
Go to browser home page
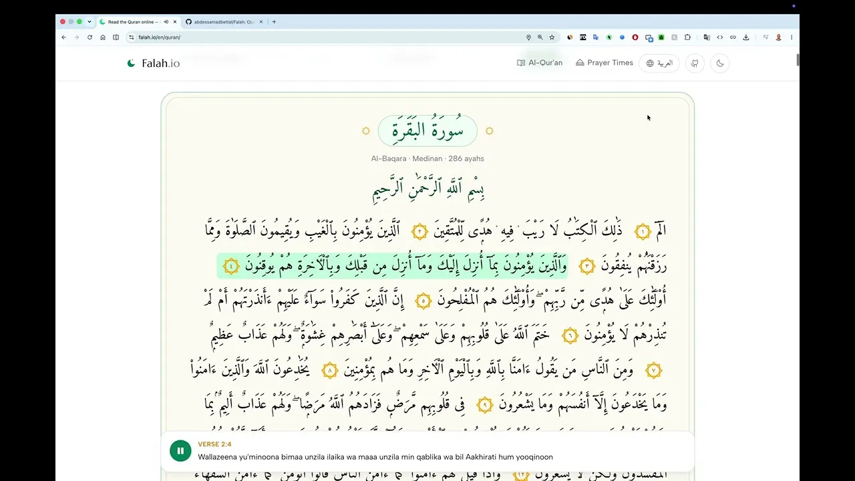click(x=103, y=37)
